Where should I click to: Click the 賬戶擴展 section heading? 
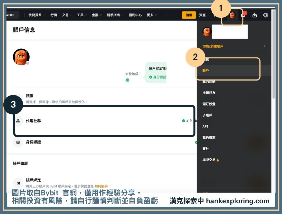pyautogui.click(x=20, y=163)
